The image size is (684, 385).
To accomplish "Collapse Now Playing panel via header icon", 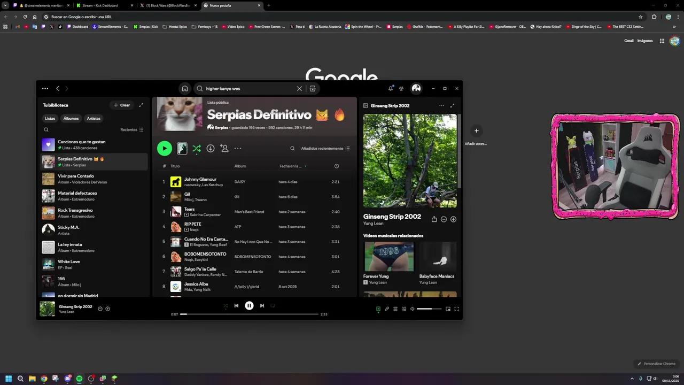I will 366,106.
